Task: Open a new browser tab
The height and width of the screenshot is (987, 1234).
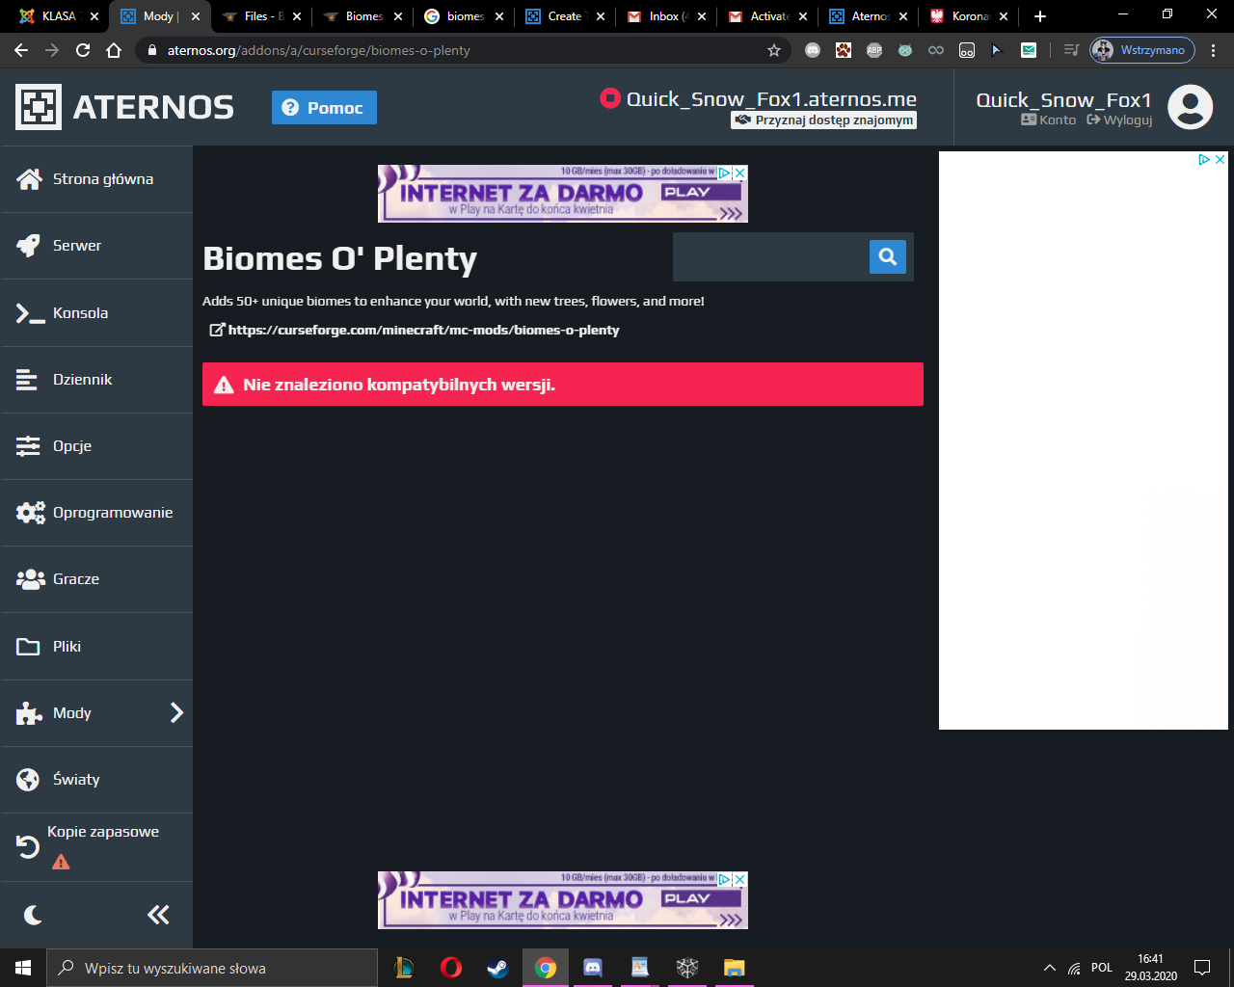Action: pyautogui.click(x=1040, y=16)
